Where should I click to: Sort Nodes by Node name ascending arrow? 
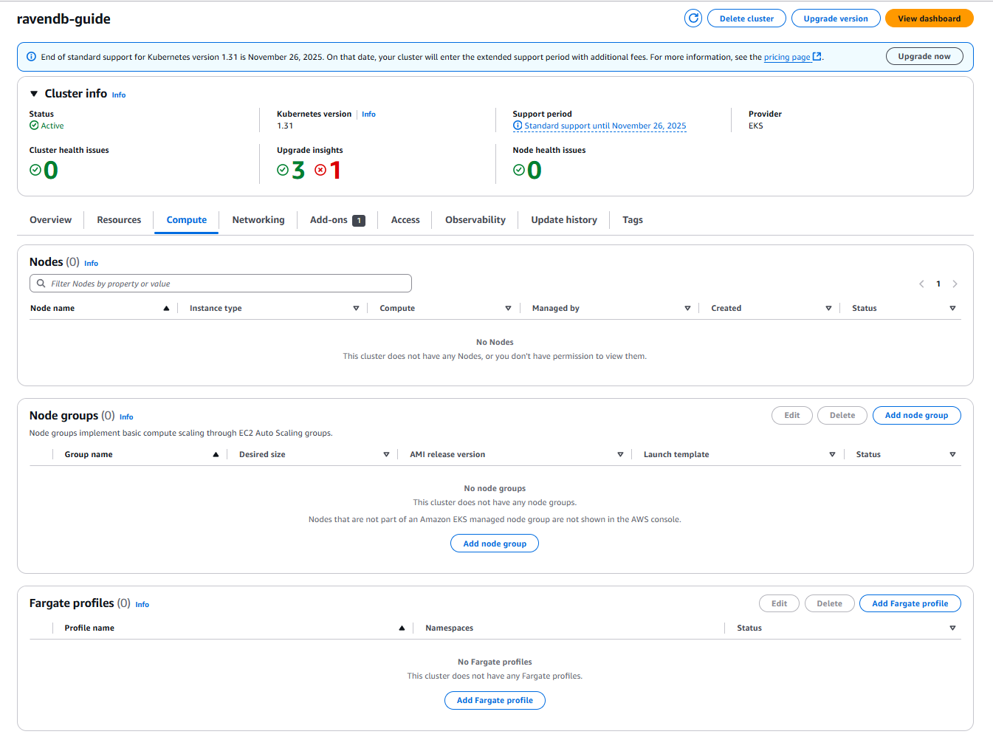pyautogui.click(x=166, y=309)
